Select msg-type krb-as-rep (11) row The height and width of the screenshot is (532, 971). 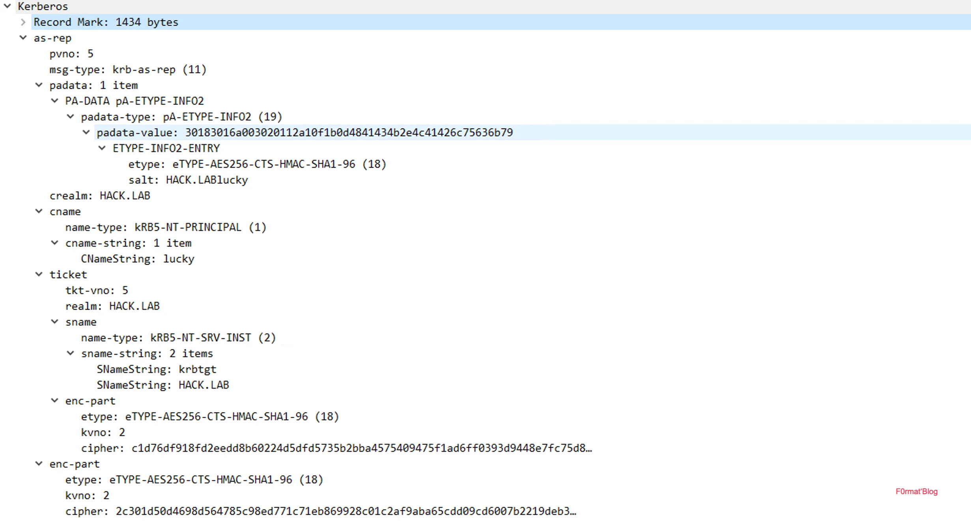[x=128, y=69]
